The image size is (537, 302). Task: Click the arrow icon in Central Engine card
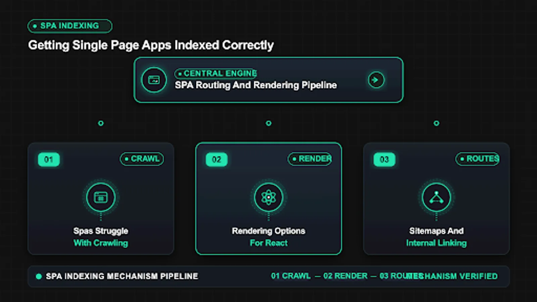pyautogui.click(x=376, y=80)
